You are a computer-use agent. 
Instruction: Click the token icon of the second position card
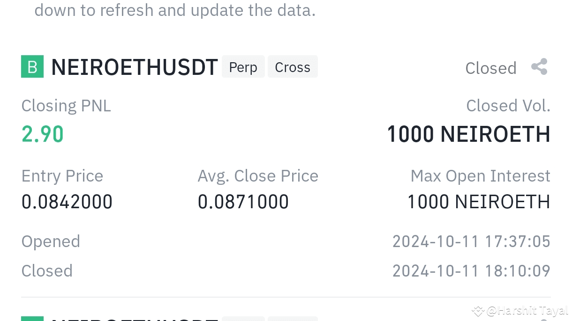pos(32,319)
